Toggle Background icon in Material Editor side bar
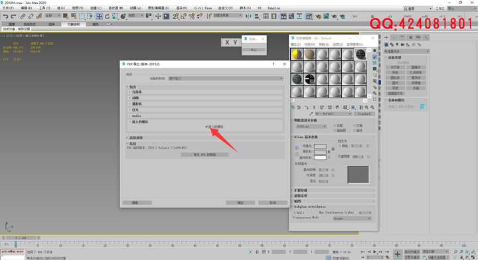Screen dimensions: 478x260 374,63
